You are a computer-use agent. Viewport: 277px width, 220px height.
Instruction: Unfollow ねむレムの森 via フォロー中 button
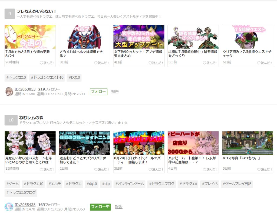[x=100, y=207]
